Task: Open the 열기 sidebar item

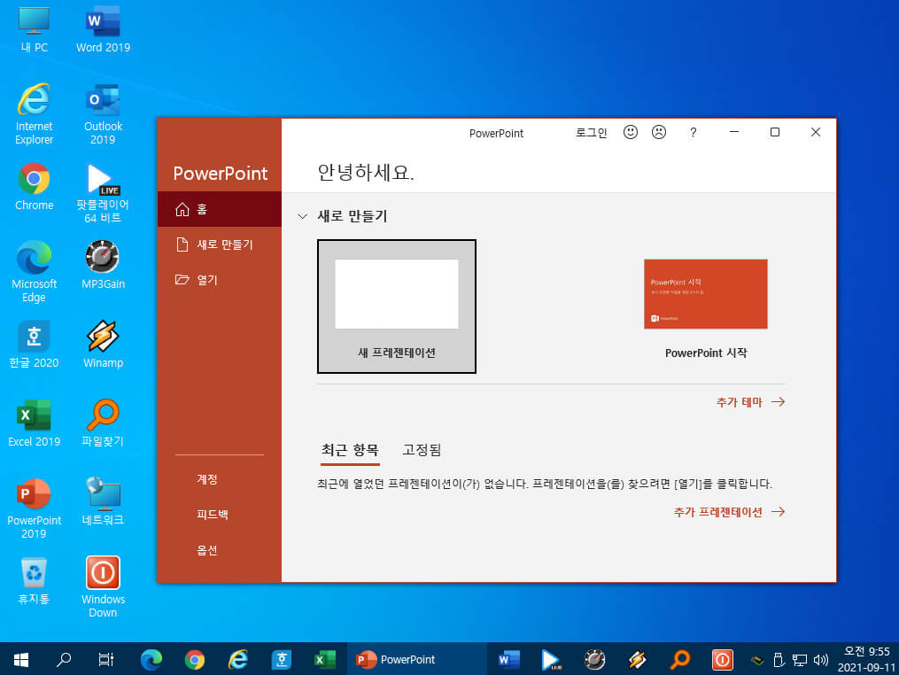Action: coord(220,280)
